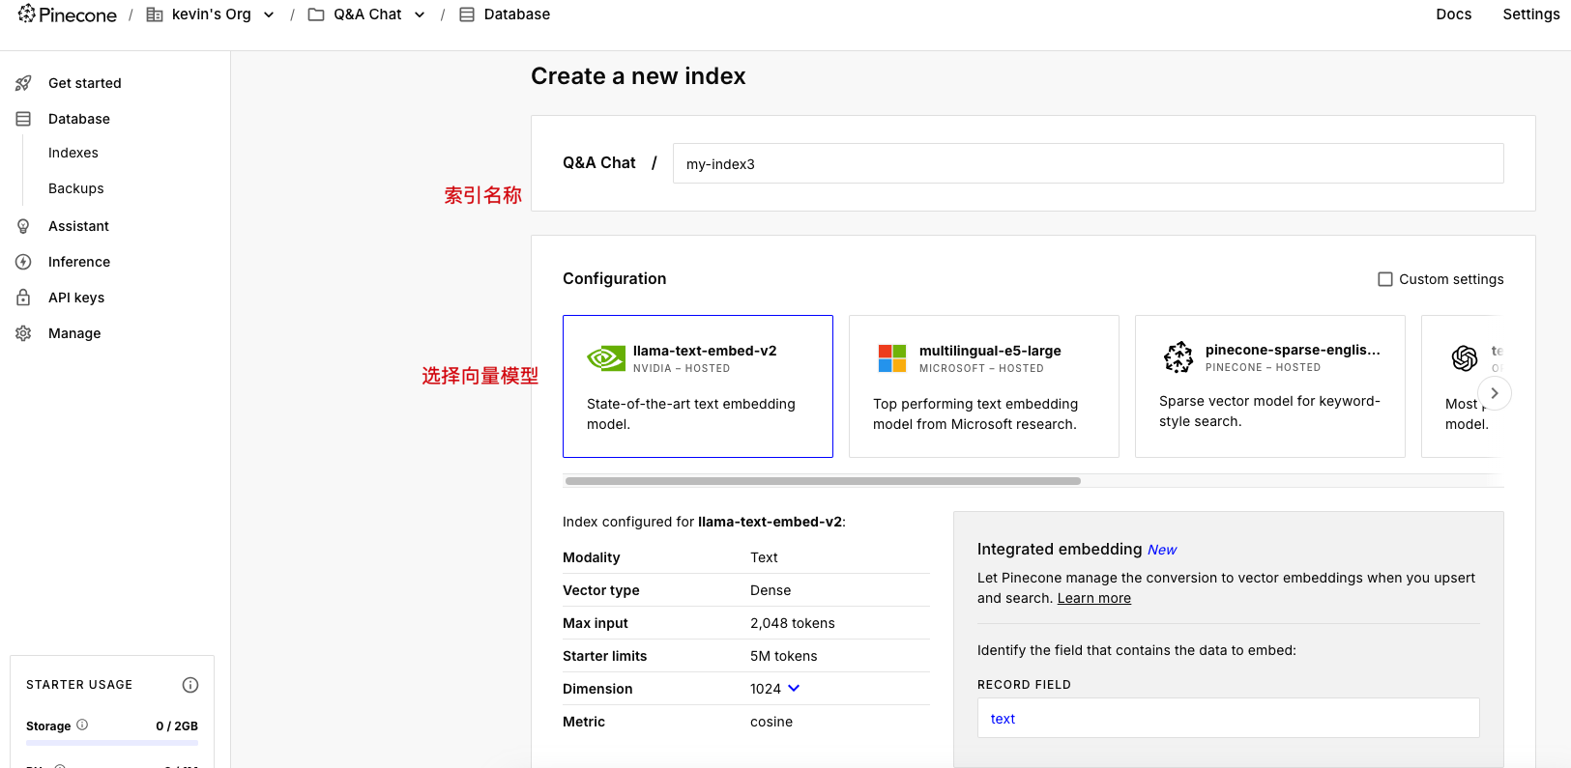The image size is (1571, 768).
Task: Click the Learn more link
Action: coord(1093,598)
